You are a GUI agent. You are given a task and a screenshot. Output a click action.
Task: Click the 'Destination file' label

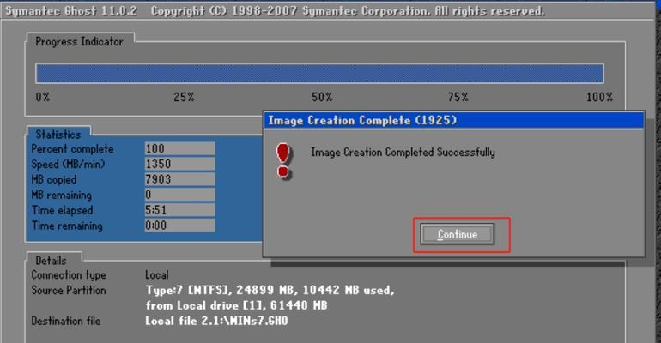66,321
